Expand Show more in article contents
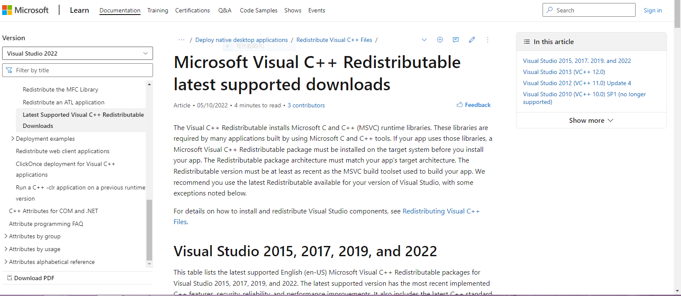681x296 pixels. click(591, 121)
